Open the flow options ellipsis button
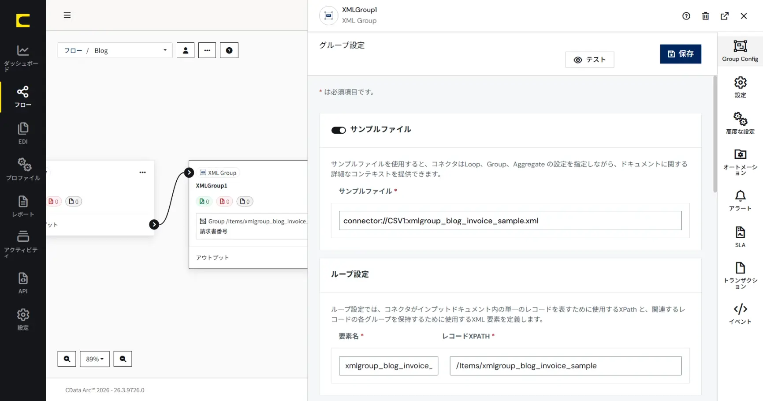 click(207, 50)
